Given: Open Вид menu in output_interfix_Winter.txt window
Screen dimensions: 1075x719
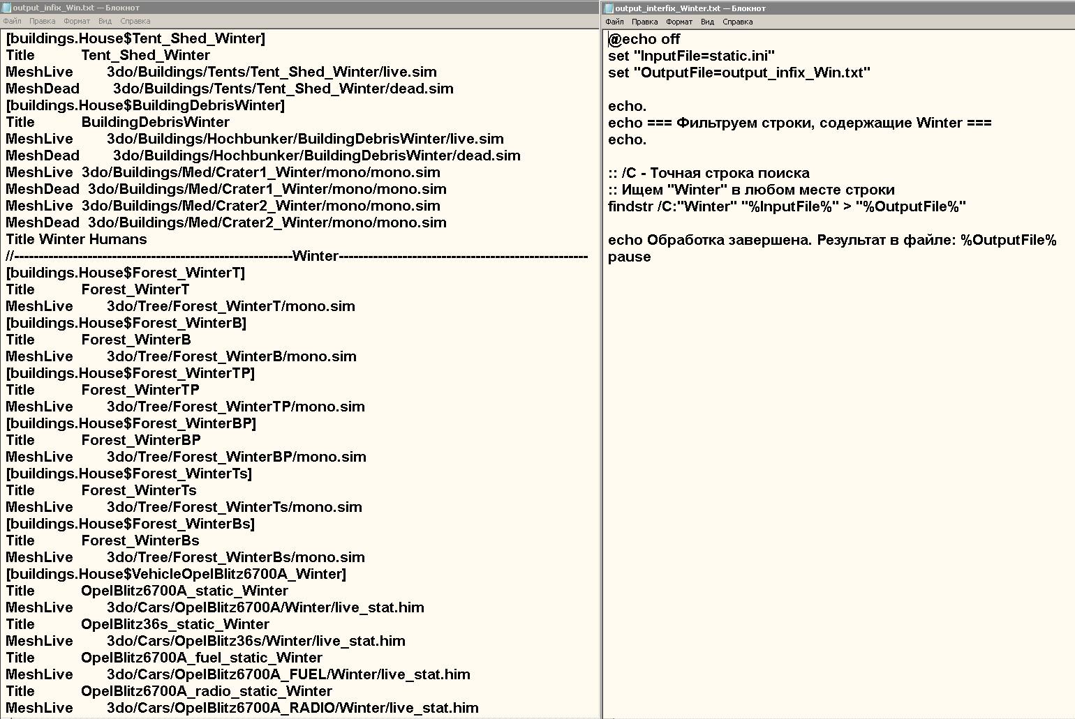Looking at the screenshot, I should pyautogui.click(x=707, y=22).
